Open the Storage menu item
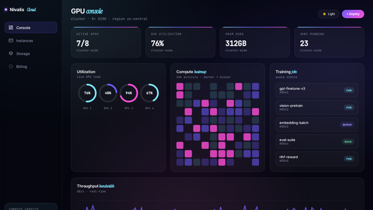 31,54
